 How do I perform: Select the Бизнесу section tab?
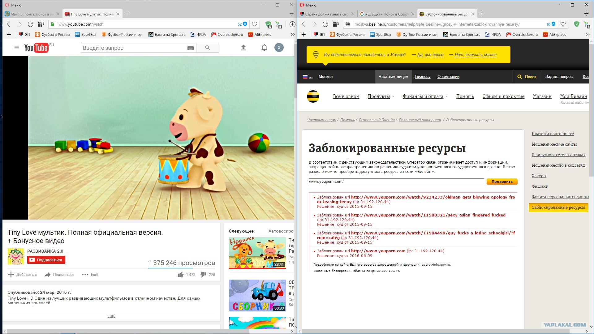pos(423,77)
